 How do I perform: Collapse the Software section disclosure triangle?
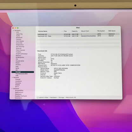pyautogui.click(x=12, y=89)
